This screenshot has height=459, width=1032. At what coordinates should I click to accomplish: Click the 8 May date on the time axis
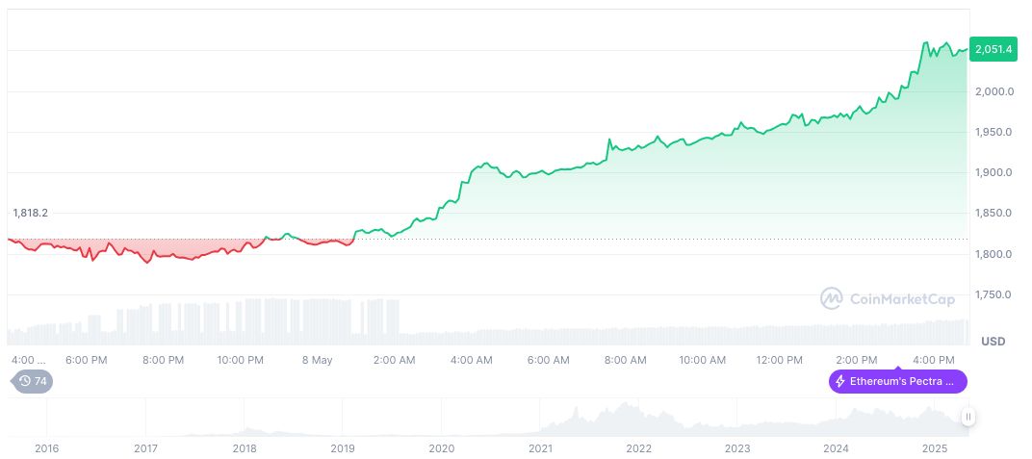[317, 360]
